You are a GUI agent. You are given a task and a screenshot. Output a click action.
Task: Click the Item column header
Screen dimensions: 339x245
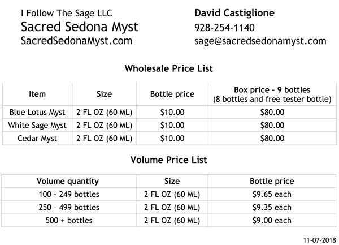pyautogui.click(x=37, y=94)
